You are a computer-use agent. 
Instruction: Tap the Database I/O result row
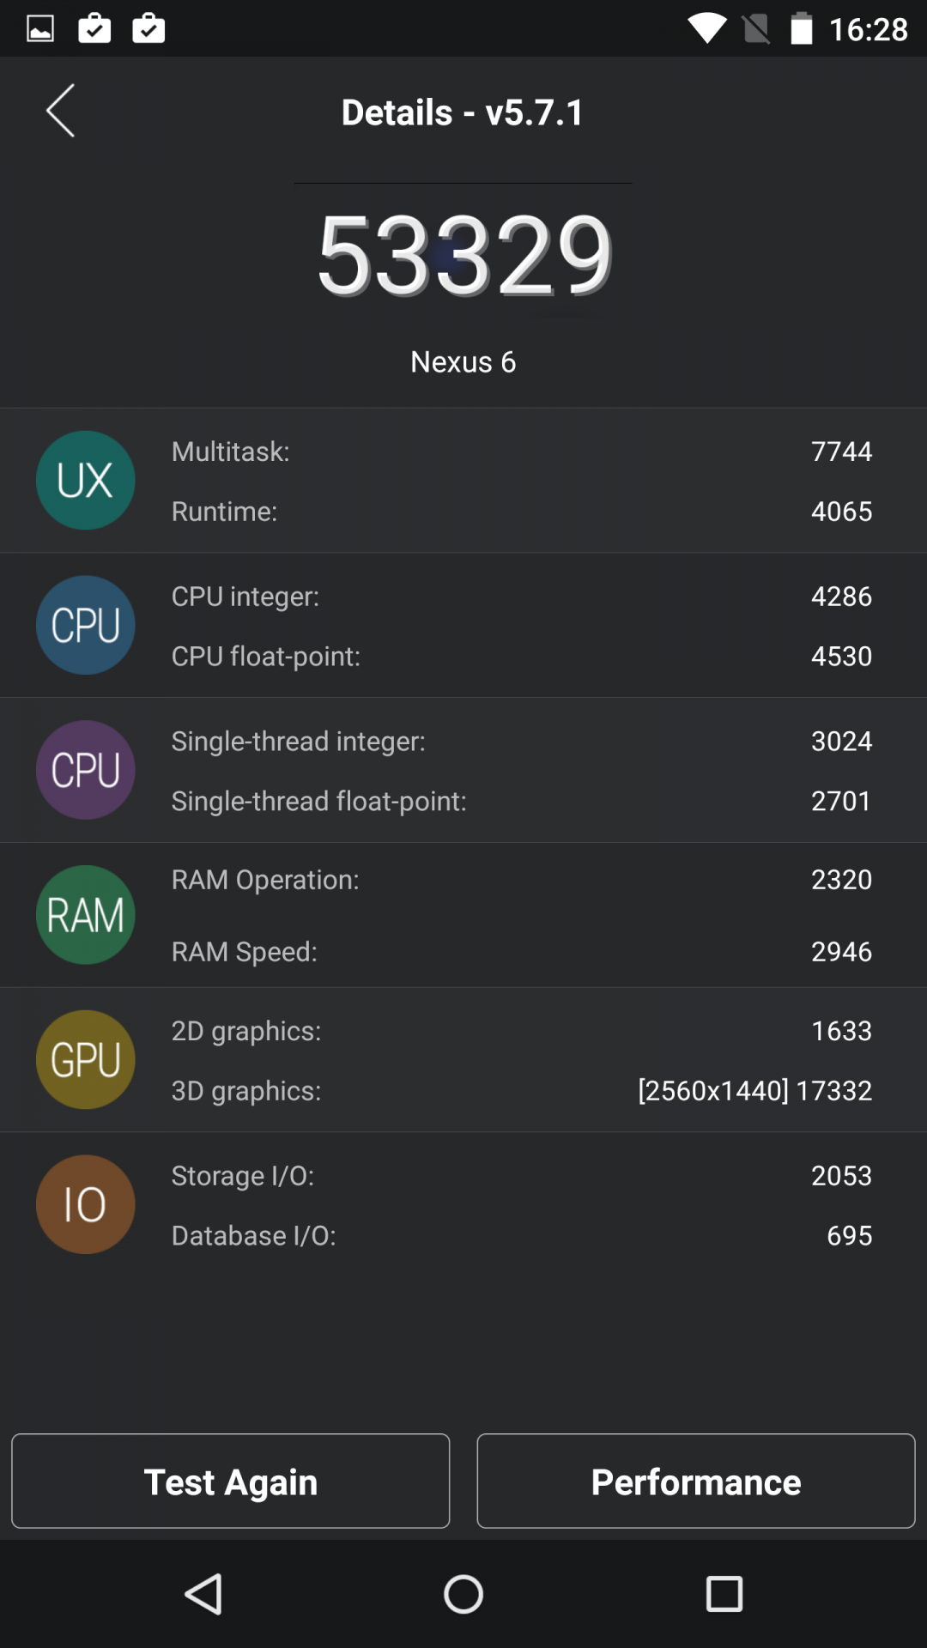(x=521, y=1235)
